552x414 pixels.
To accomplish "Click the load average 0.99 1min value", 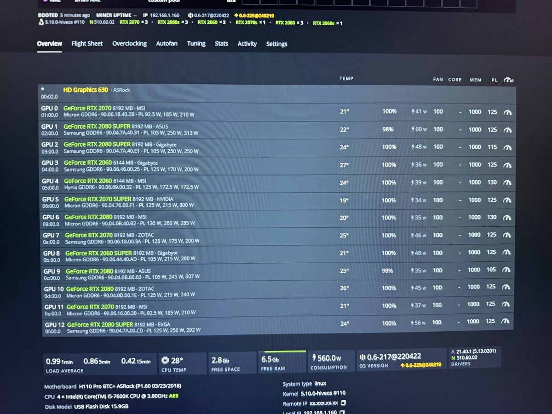I will point(59,362).
